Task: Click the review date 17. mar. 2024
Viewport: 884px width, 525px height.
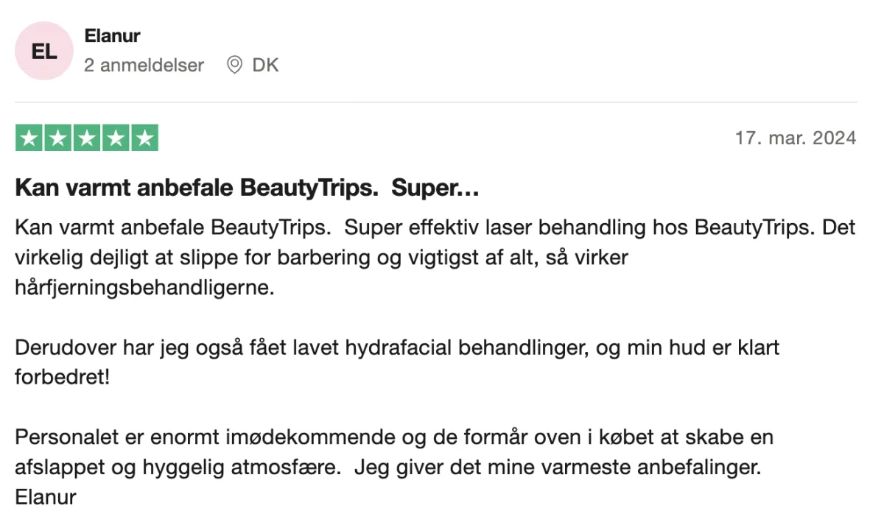Action: click(796, 138)
